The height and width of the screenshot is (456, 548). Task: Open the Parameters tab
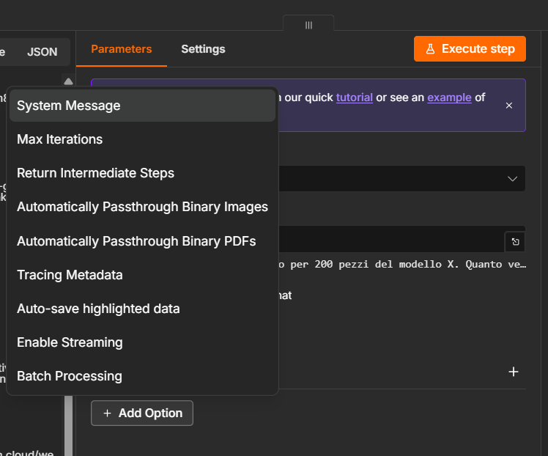point(122,49)
